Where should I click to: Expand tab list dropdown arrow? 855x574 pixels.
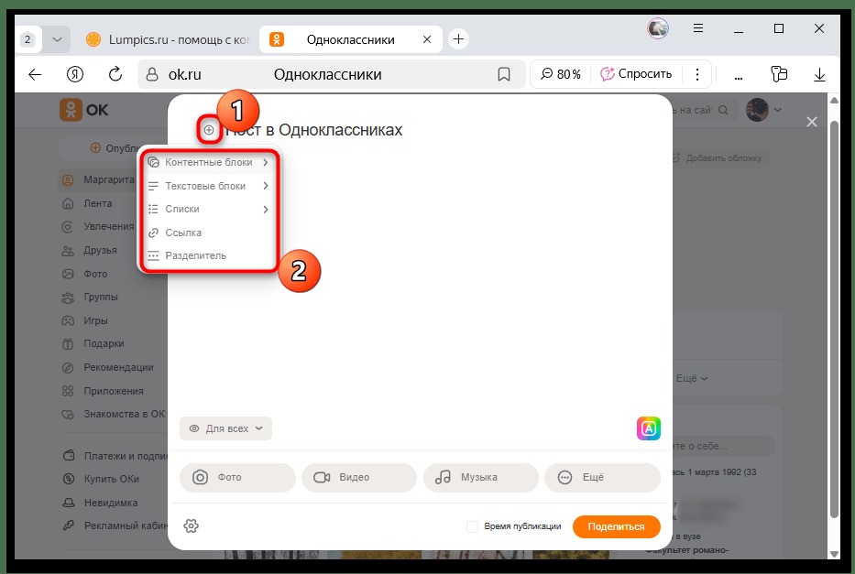[57, 39]
